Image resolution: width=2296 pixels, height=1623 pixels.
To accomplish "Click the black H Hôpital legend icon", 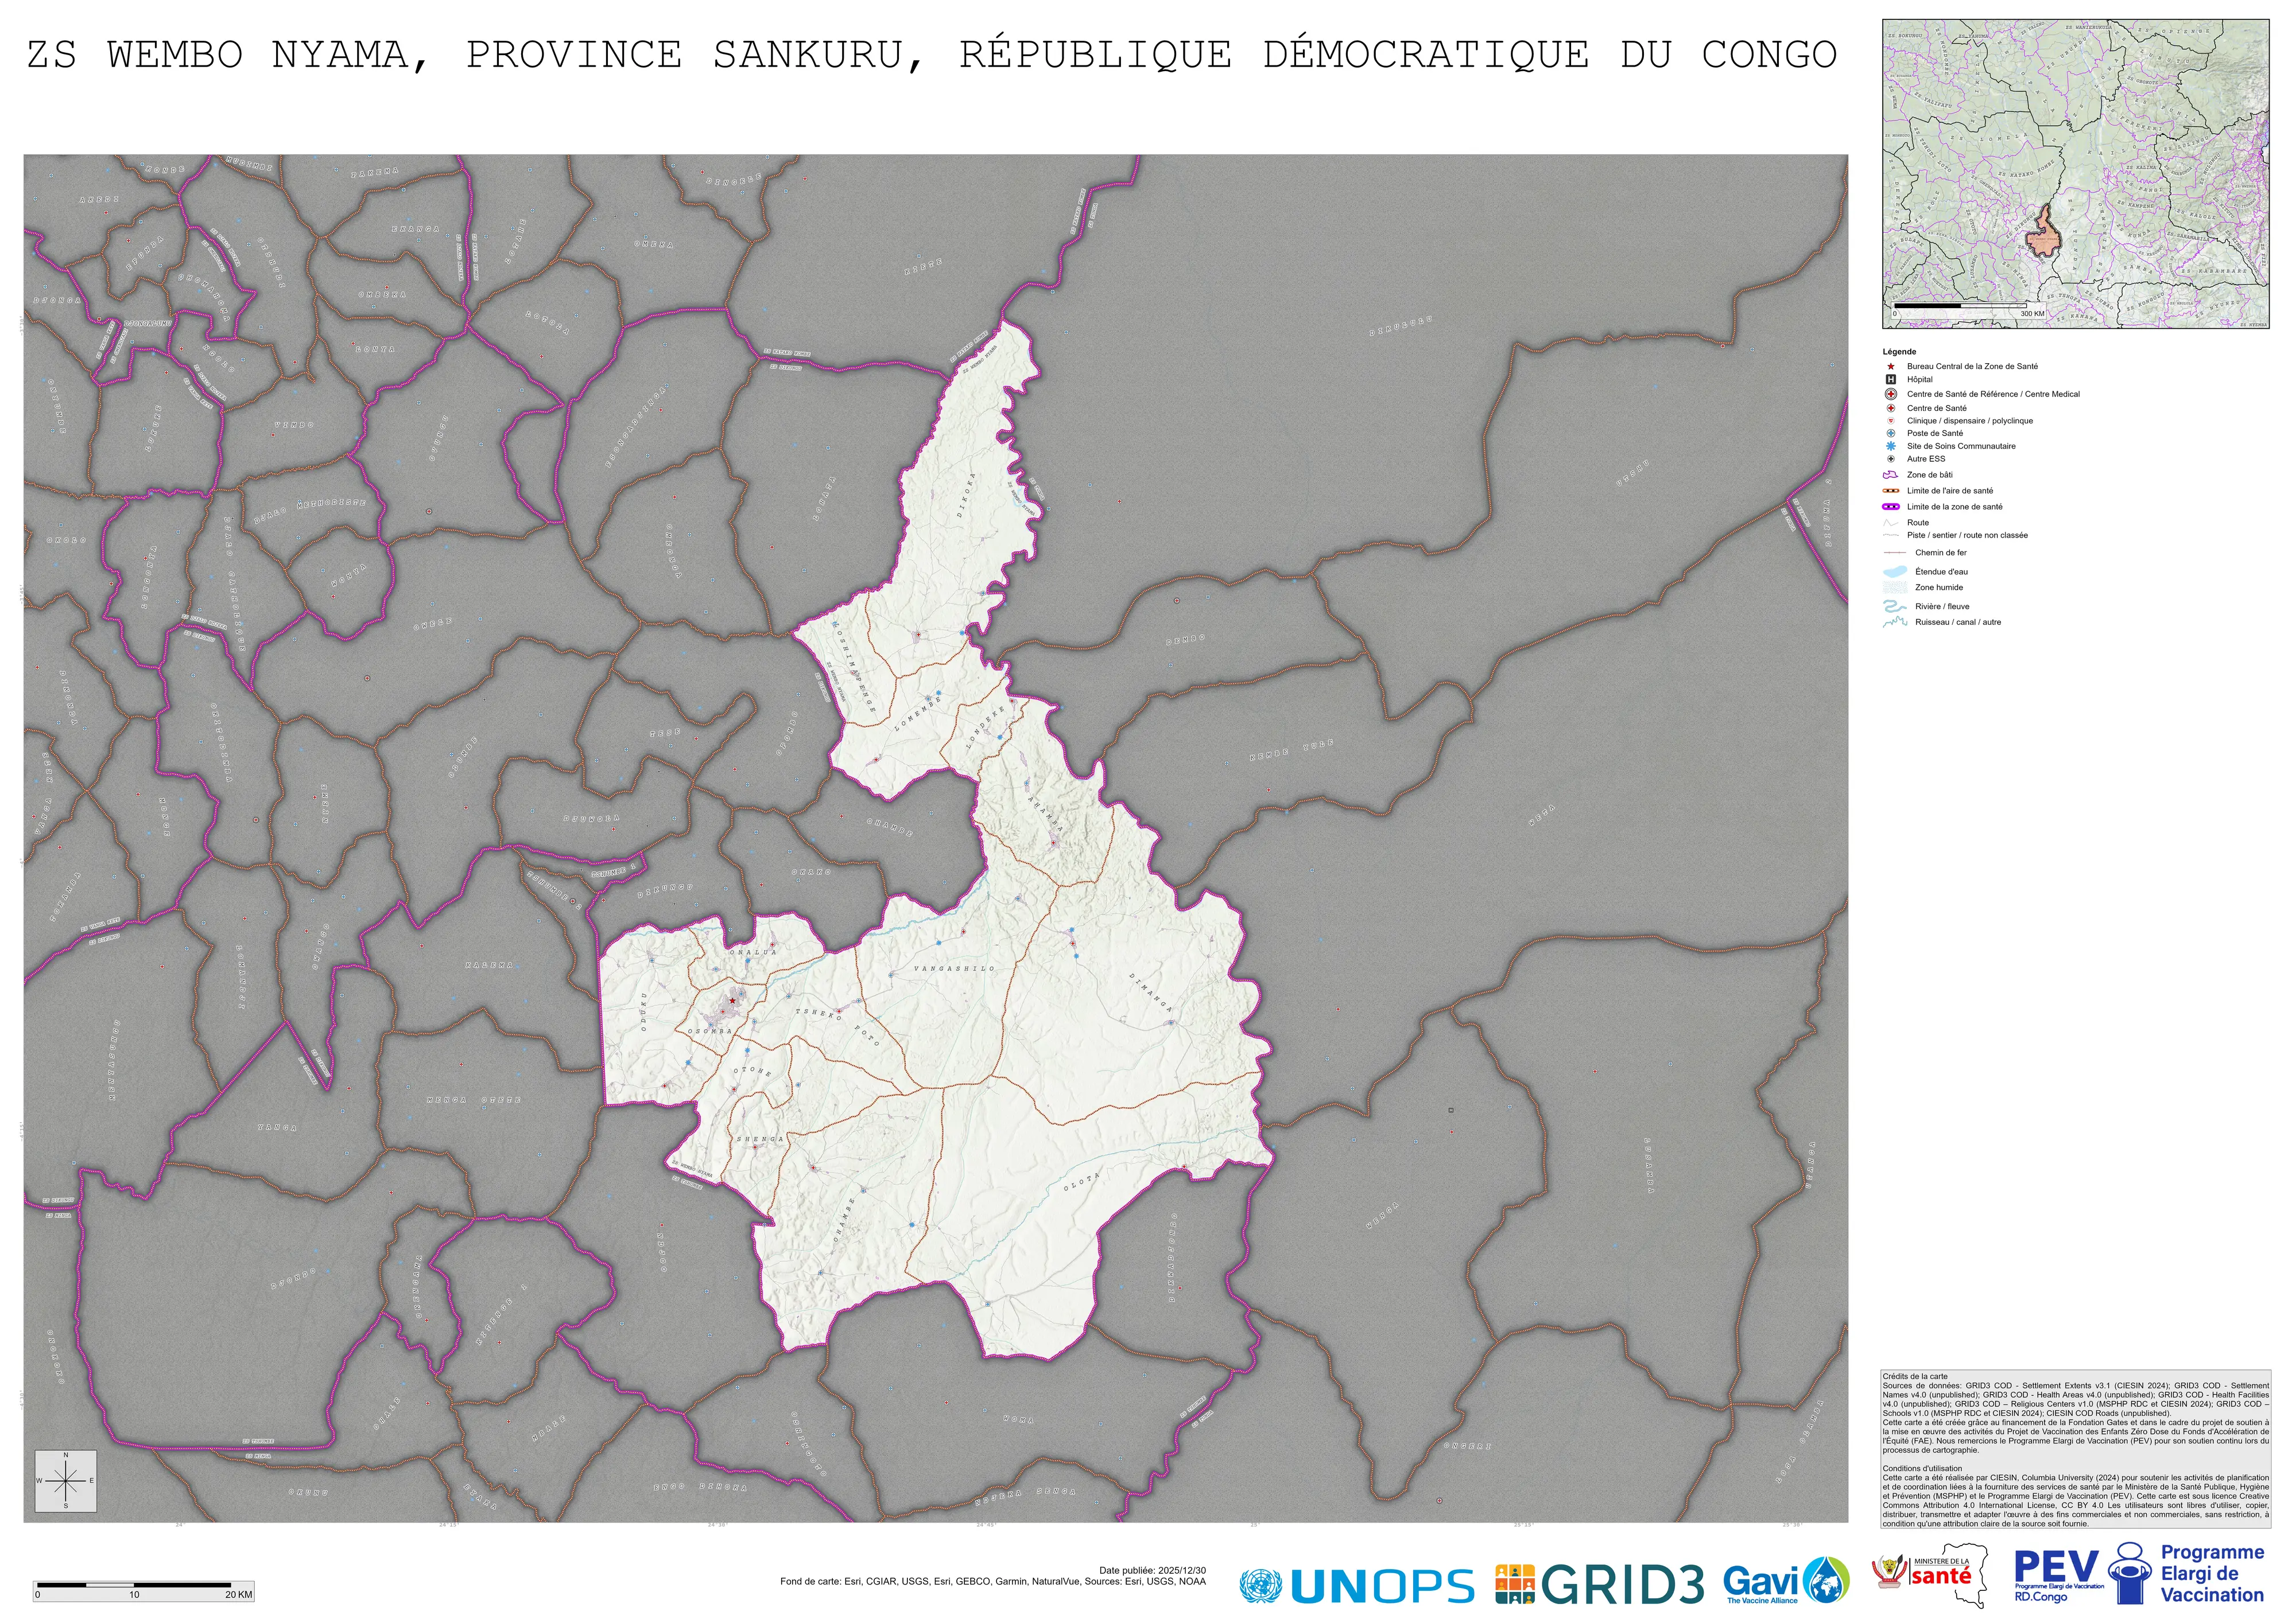I will click(1890, 380).
